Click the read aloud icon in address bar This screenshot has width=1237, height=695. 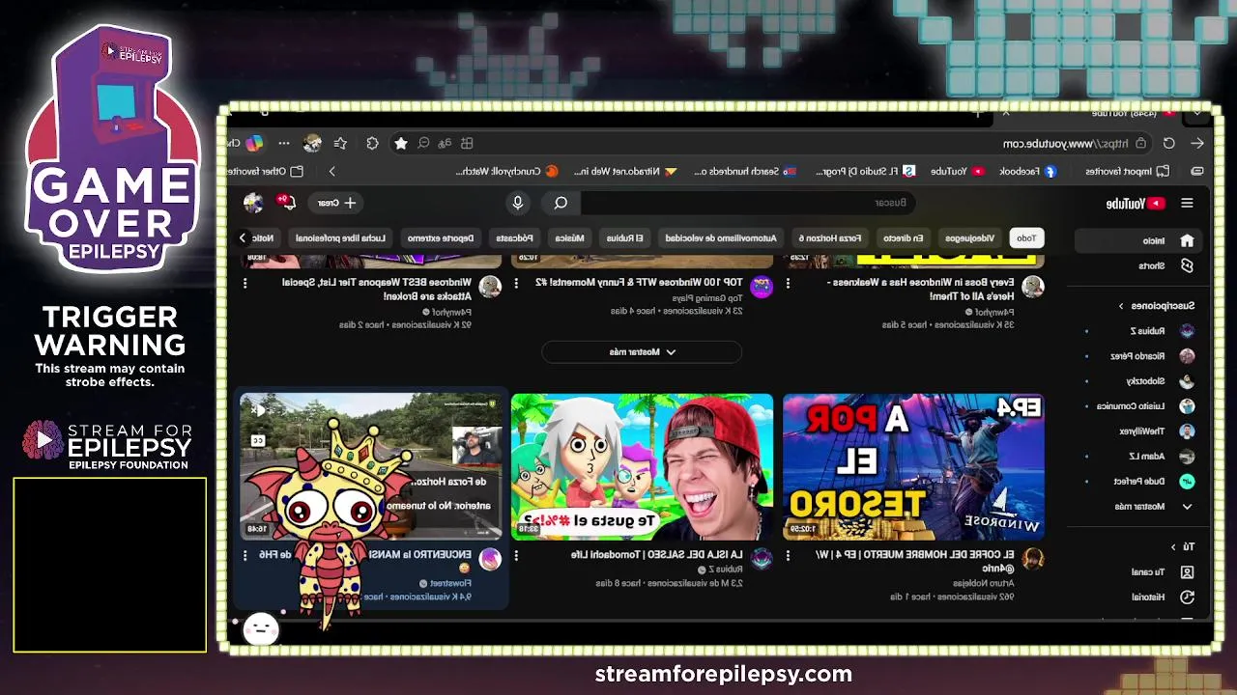[445, 143]
